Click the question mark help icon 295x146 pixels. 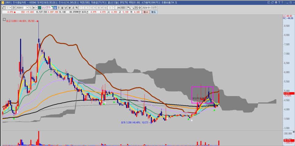coord(282,2)
